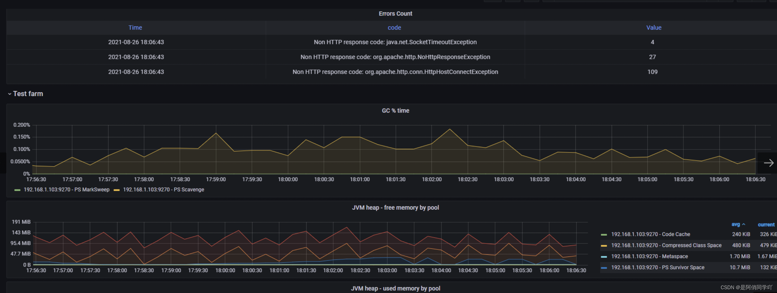The height and width of the screenshot is (293, 777).
Task: Click the yellow Compressed Class Space swatch
Action: click(604, 246)
